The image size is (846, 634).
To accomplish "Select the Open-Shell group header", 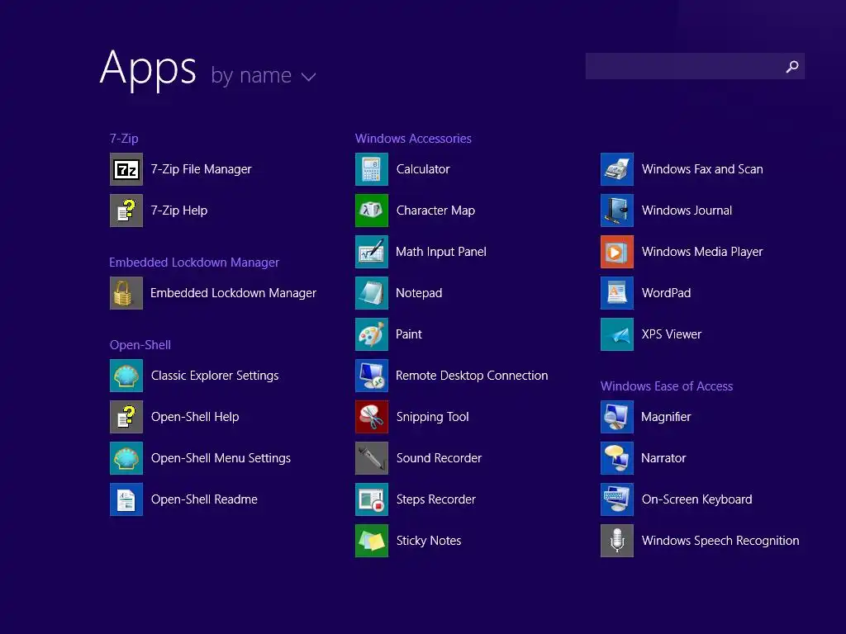I will pyautogui.click(x=140, y=345).
